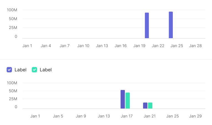Screen dimensions: 212x125
Task: Click the short purple bar near Jan 21
Action: (x=145, y=106)
